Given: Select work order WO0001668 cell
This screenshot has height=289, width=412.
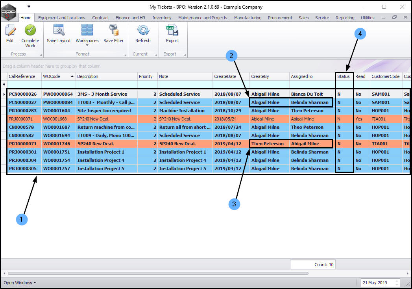Looking at the screenshot, I should pos(58,119).
